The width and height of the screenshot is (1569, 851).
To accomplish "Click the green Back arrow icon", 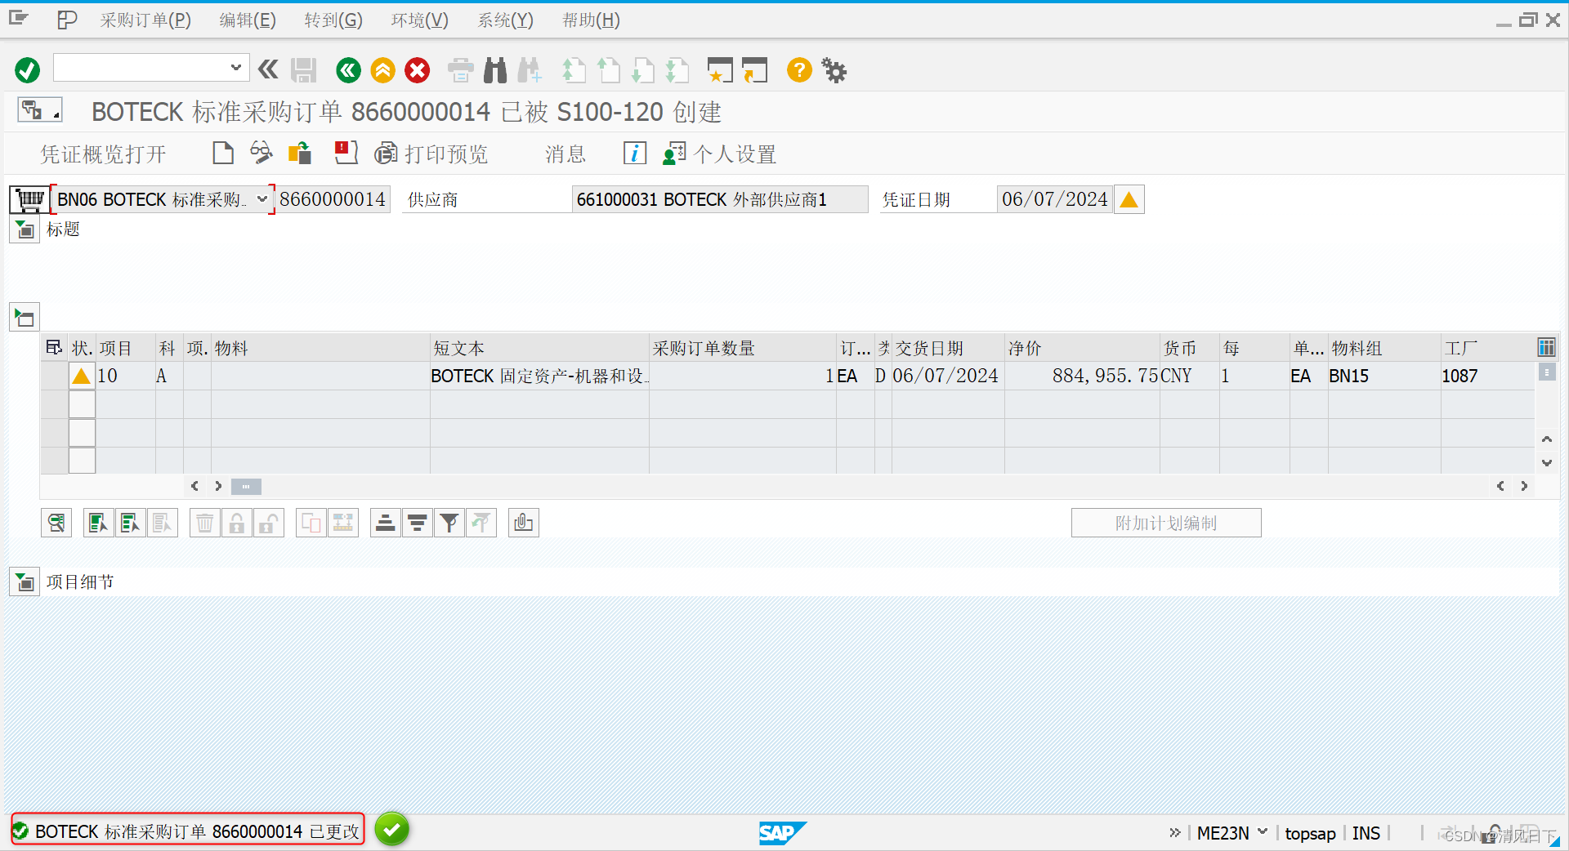I will point(348,70).
